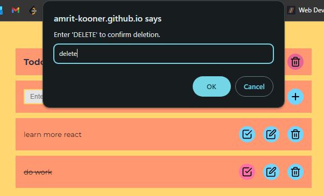The width and height of the screenshot is (324, 196).
Task: Select the struck-through 'do work' text
Action: tap(38, 172)
